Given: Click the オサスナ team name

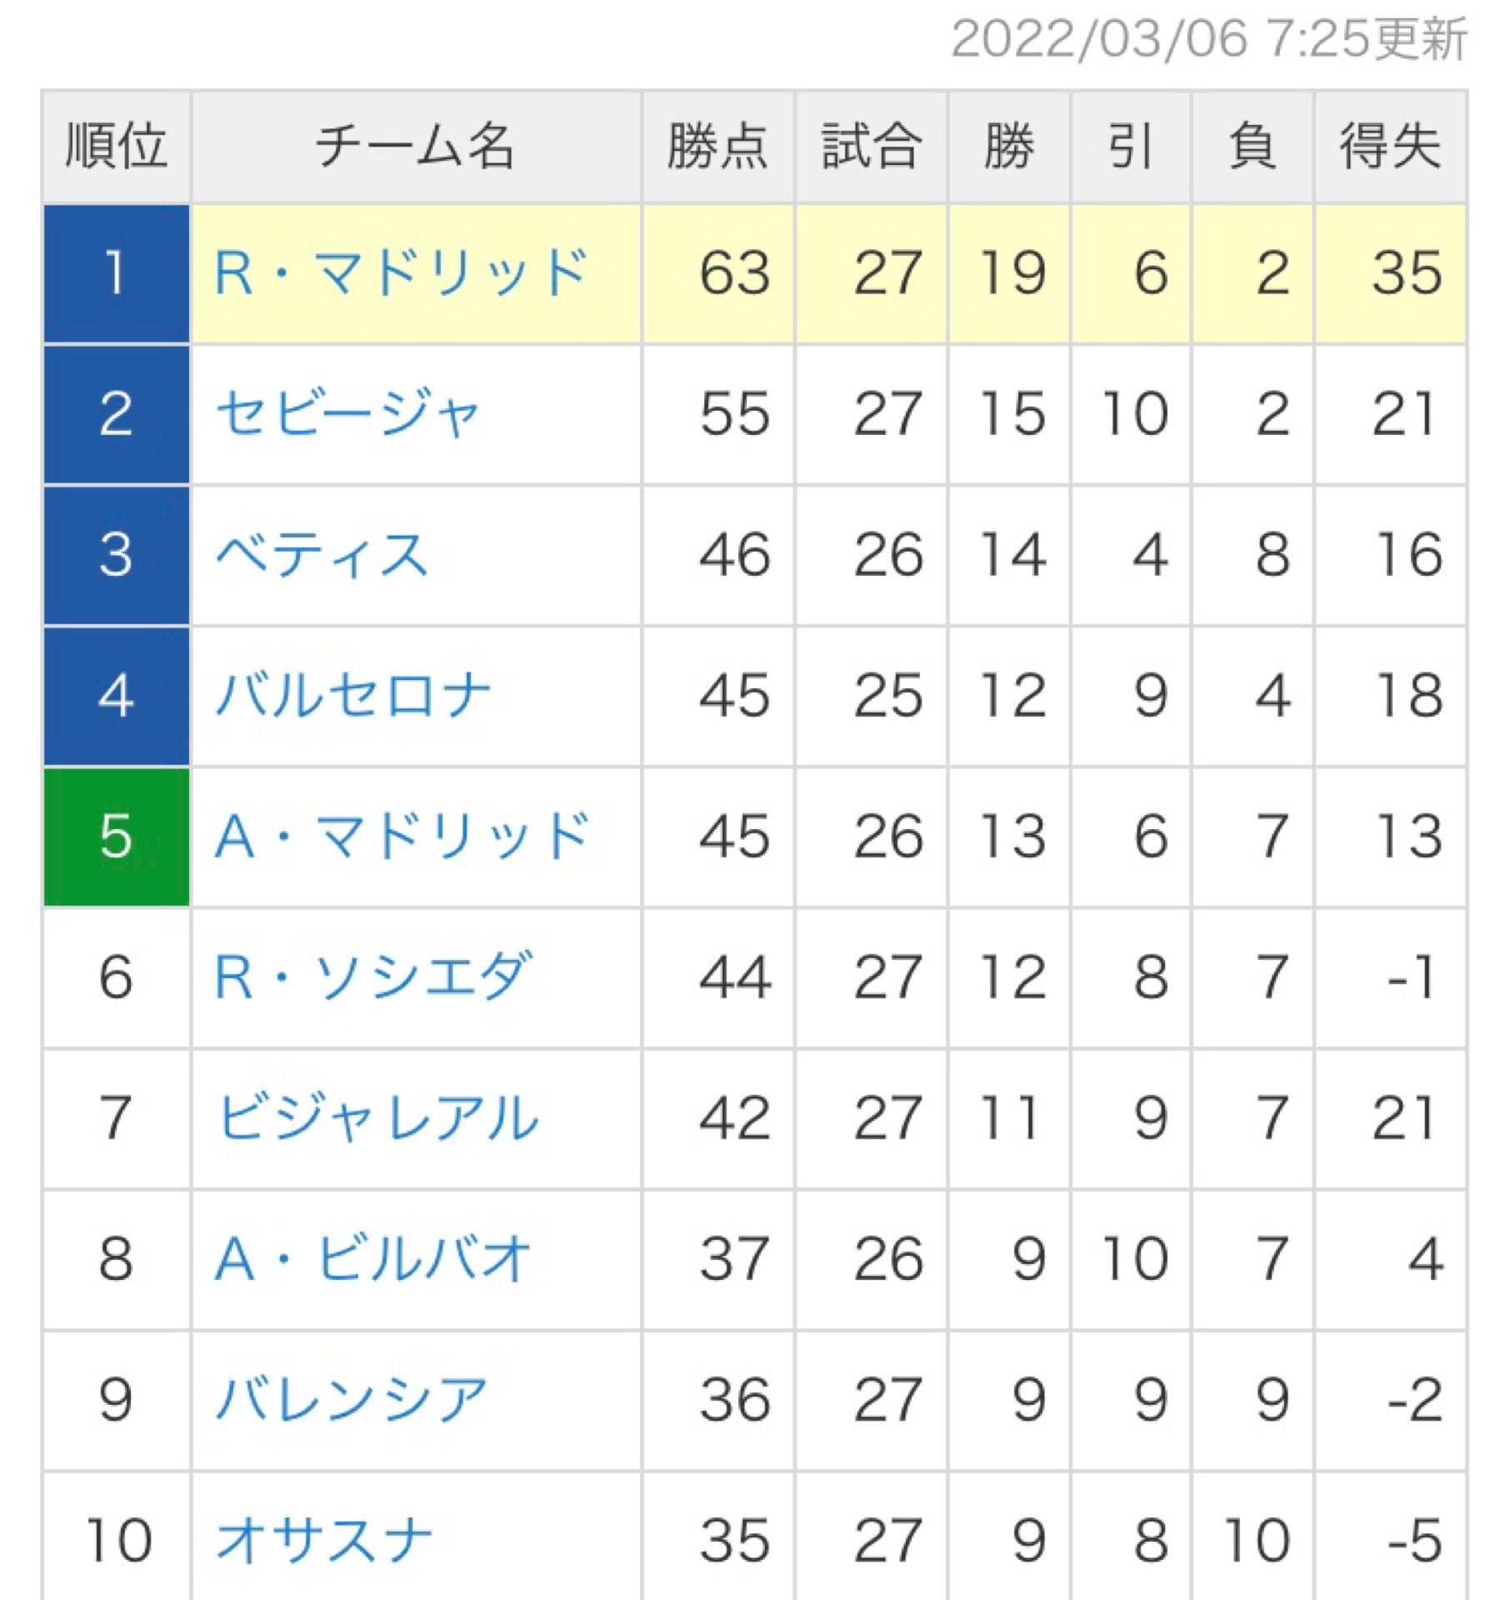Looking at the screenshot, I should (x=325, y=1540).
